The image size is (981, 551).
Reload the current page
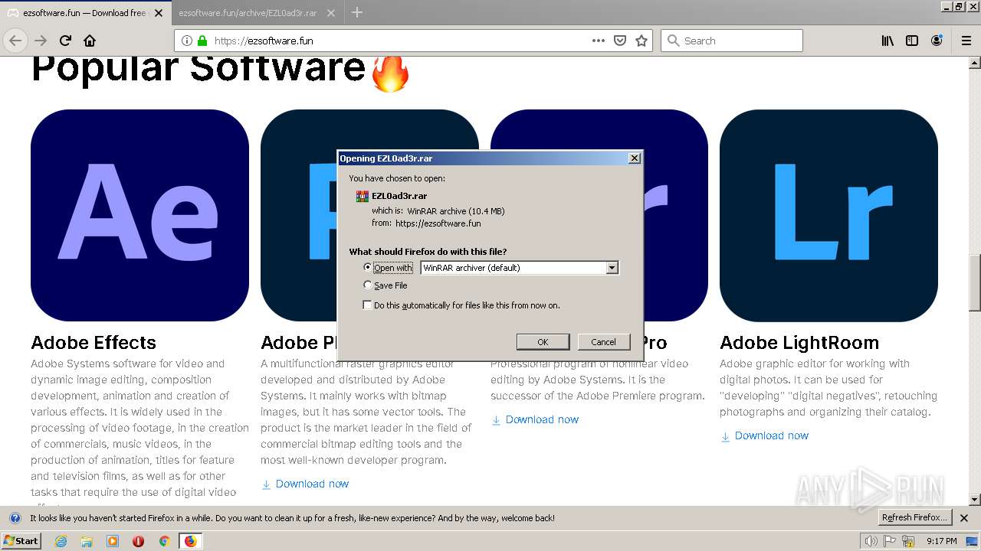tap(65, 41)
